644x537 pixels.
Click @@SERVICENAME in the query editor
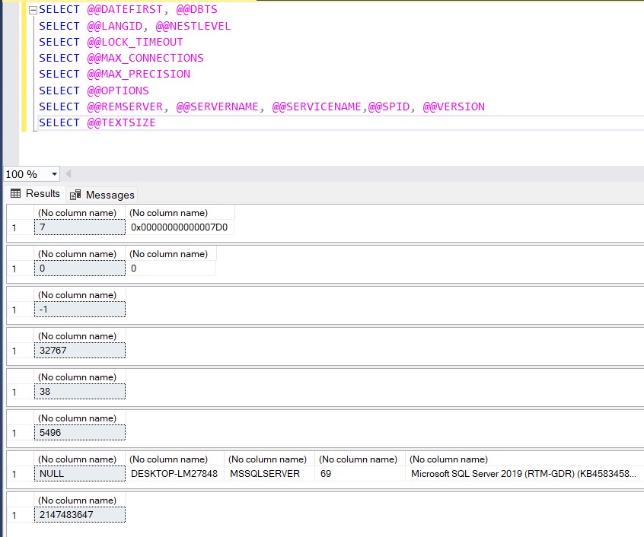(317, 106)
